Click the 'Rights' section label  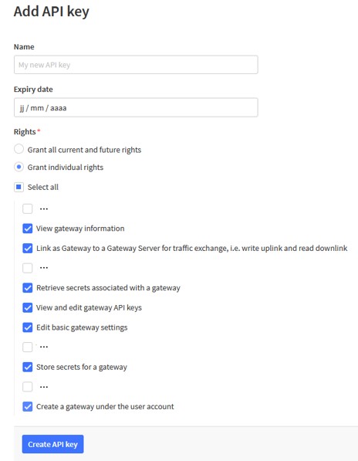click(x=25, y=132)
